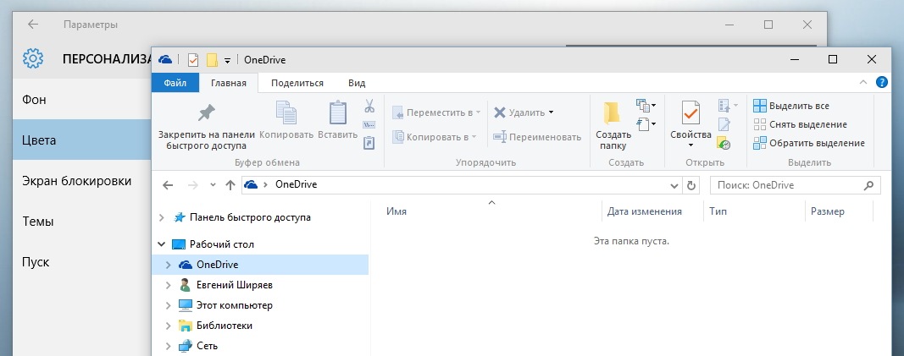Click the search magnifier icon
Viewport: 904px width, 356px height.
point(868,185)
